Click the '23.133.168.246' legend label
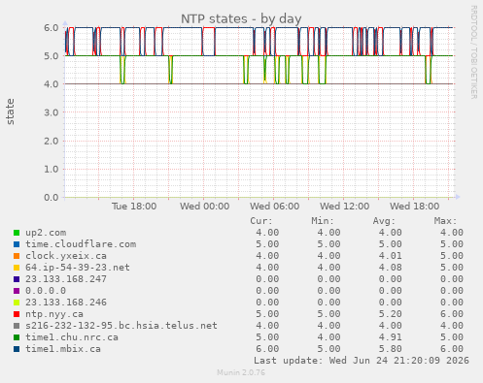This screenshot has height=383, width=483. 66,303
